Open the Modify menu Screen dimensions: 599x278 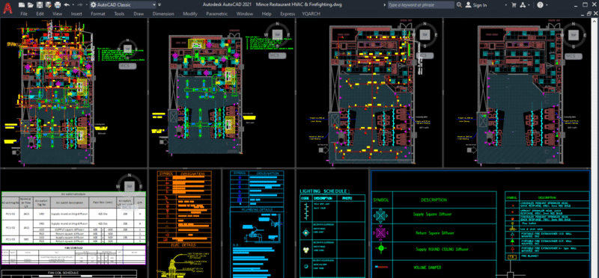pos(190,13)
